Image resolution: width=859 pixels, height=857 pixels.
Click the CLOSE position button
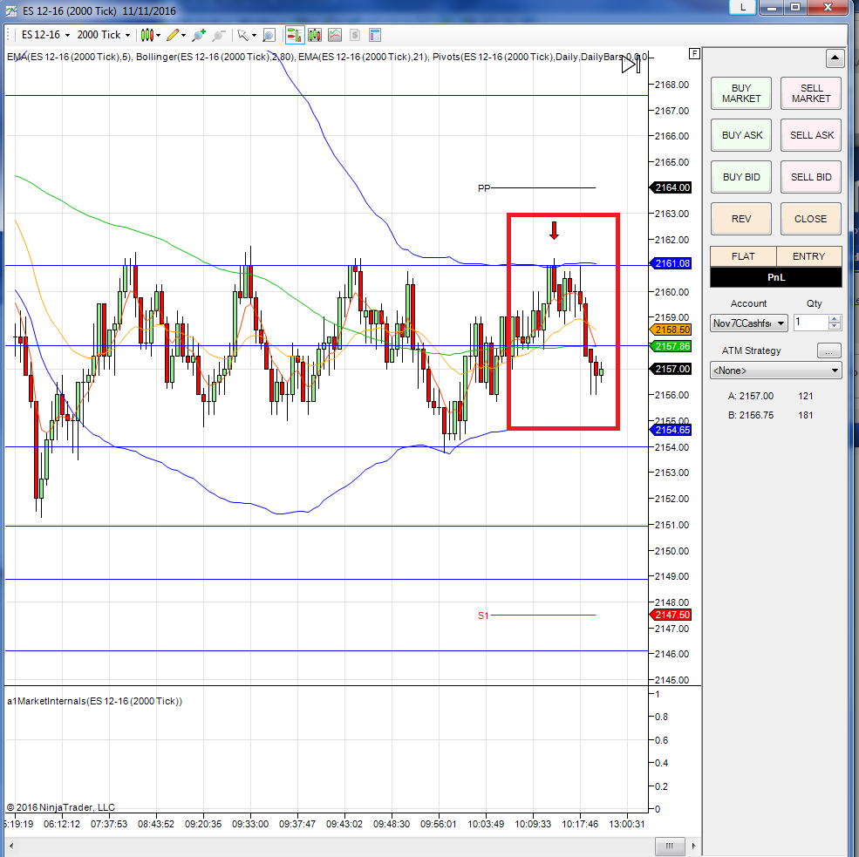[x=811, y=219]
